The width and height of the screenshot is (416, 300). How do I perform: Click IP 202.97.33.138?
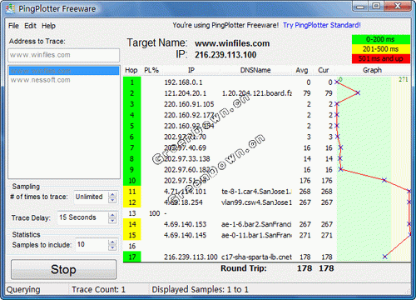click(187, 159)
